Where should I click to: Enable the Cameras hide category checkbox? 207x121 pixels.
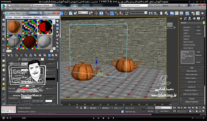[x=182, y=36]
